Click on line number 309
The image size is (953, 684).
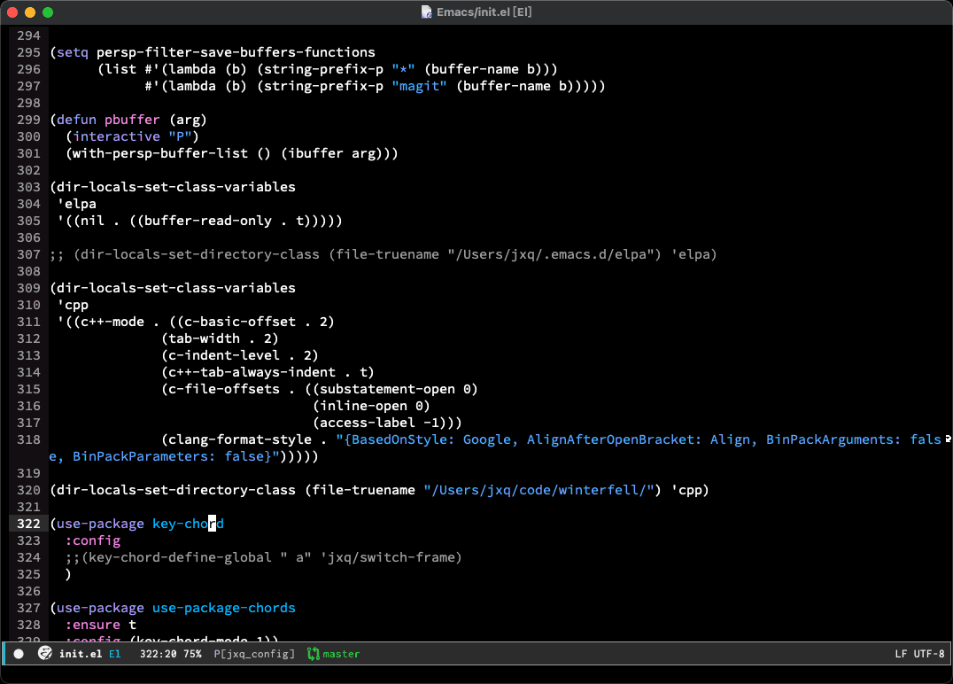[x=28, y=288]
